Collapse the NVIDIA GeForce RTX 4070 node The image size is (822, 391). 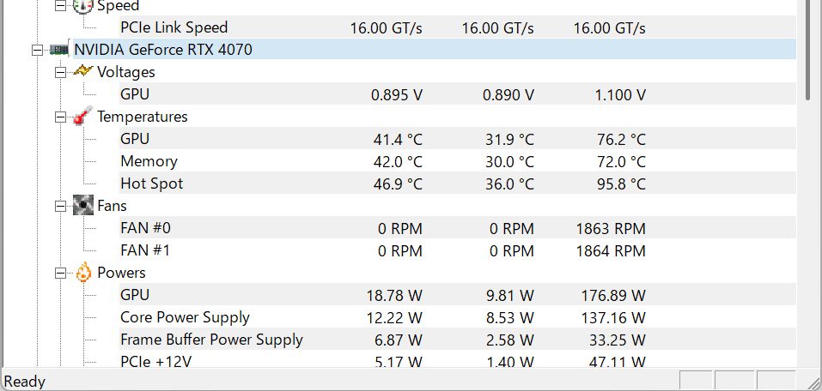point(37,50)
